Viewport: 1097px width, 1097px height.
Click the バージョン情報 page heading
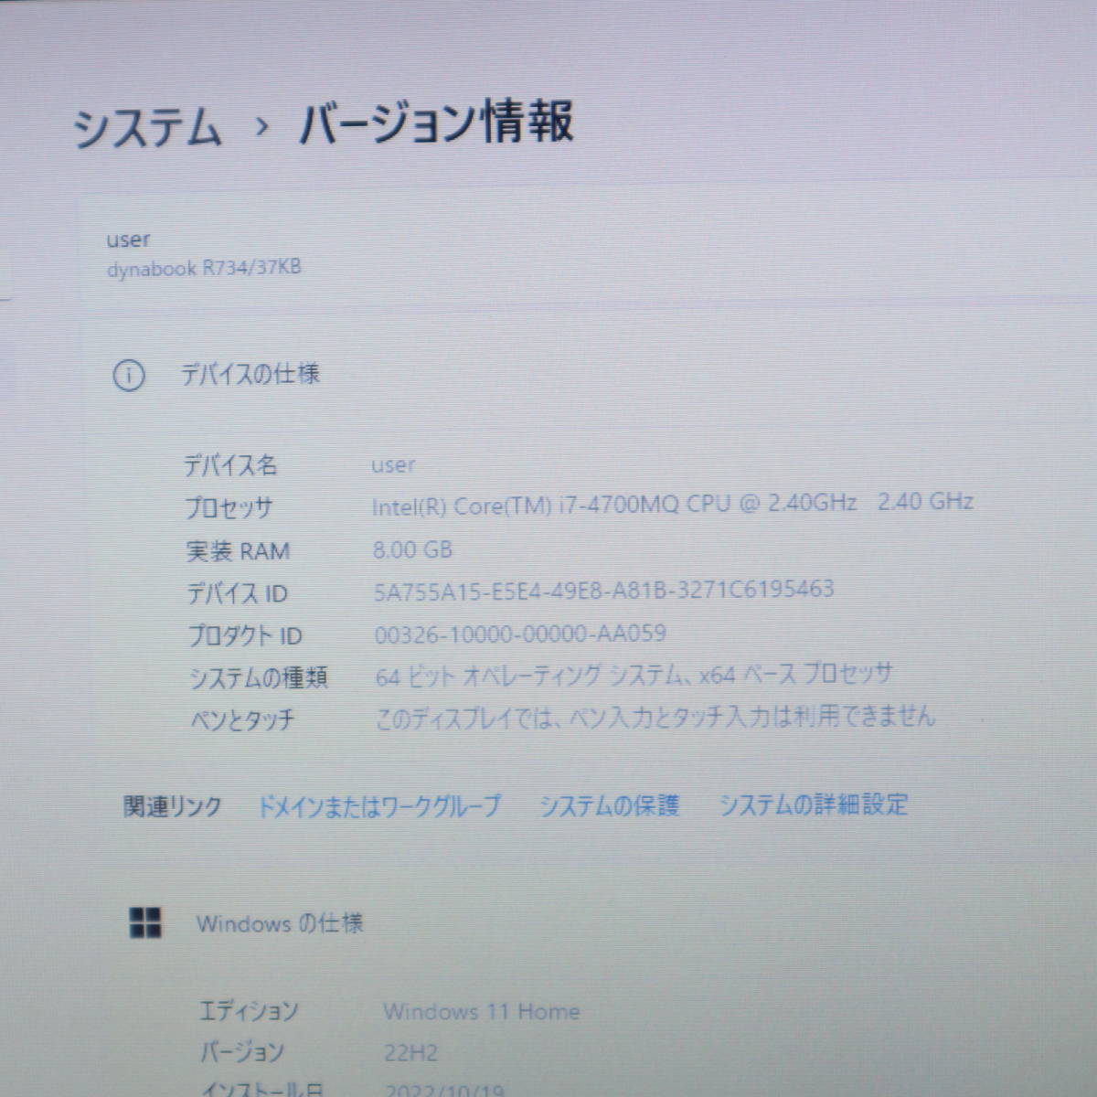(437, 122)
